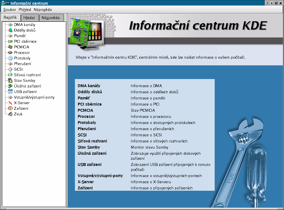The image size is (284, 210).
Task: Open the Paměť link in overview table
Action: [x=84, y=98]
